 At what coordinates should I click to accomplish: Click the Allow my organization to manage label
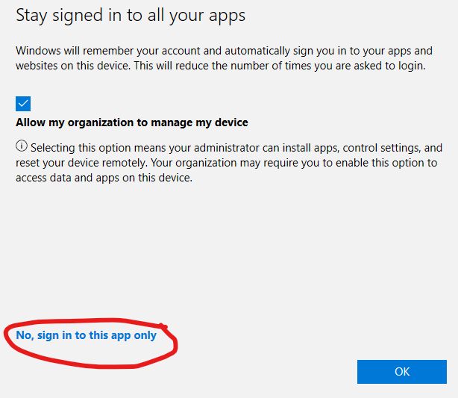(x=132, y=122)
